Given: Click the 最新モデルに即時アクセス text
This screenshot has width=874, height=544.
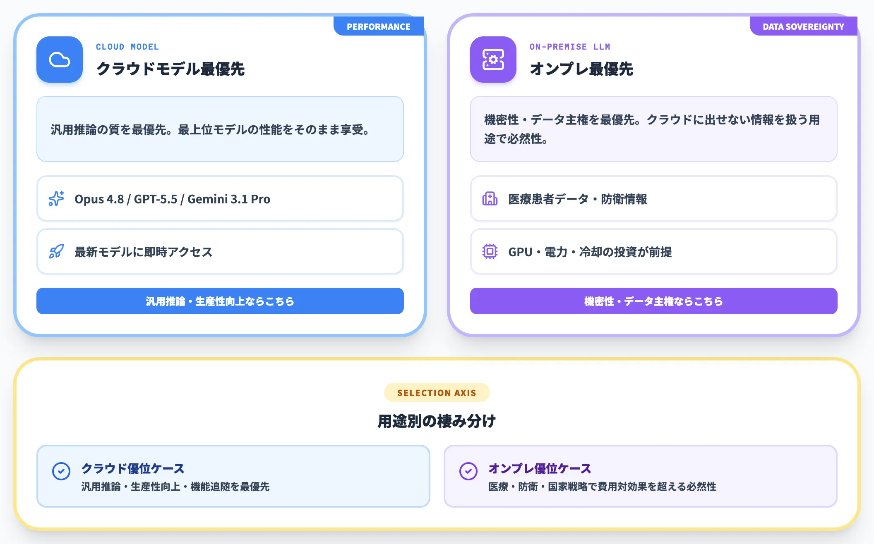Looking at the screenshot, I should click(x=144, y=252).
